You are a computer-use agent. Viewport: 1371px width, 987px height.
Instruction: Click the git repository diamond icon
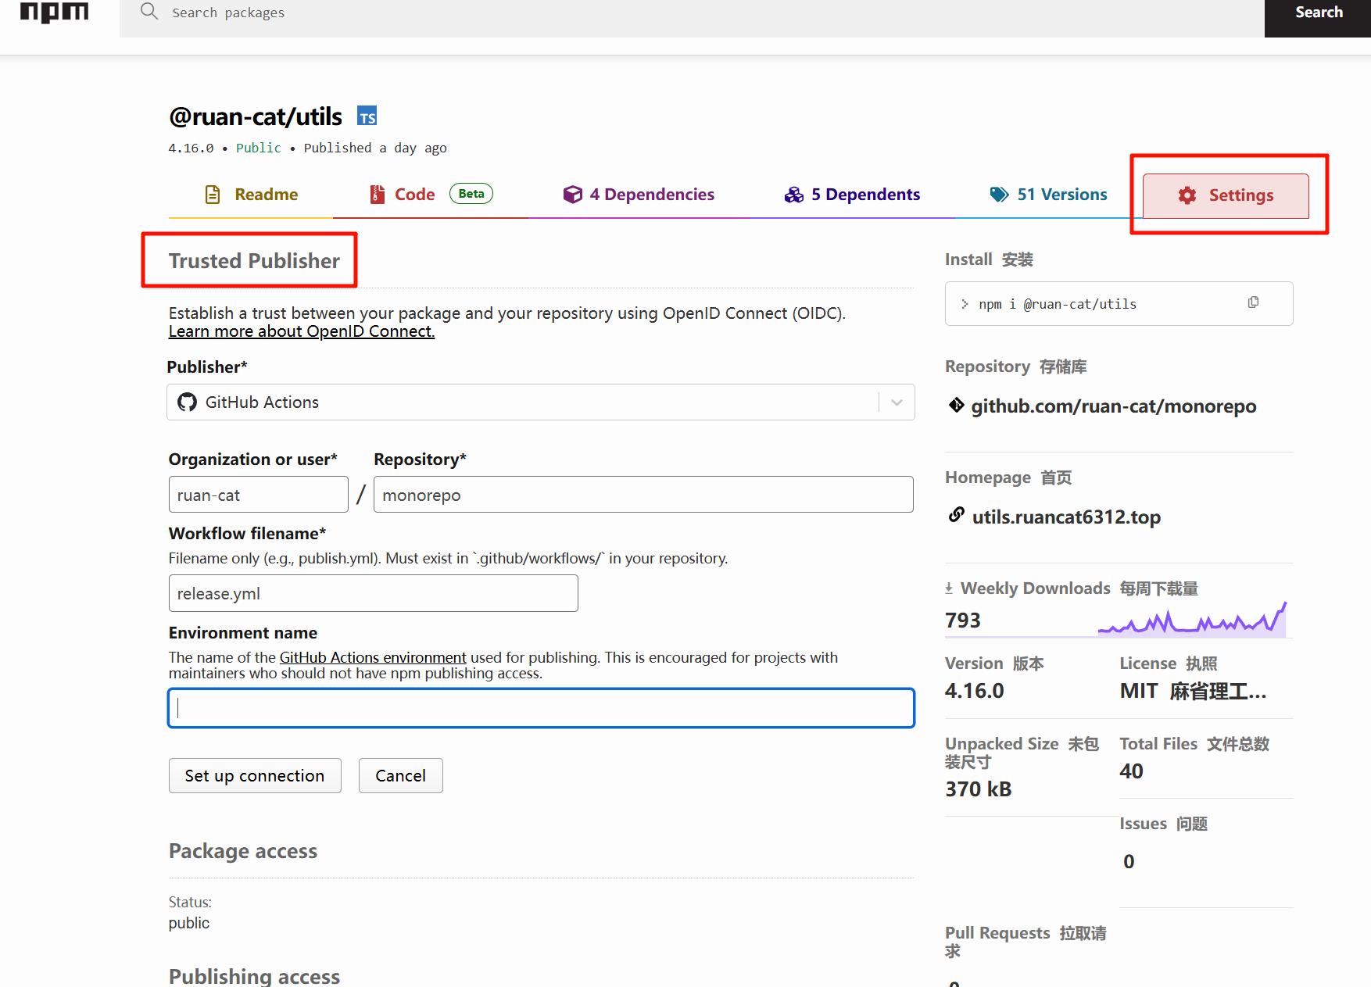click(x=956, y=405)
